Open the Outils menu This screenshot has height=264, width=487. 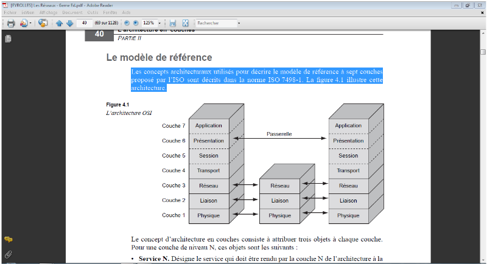pos(93,12)
